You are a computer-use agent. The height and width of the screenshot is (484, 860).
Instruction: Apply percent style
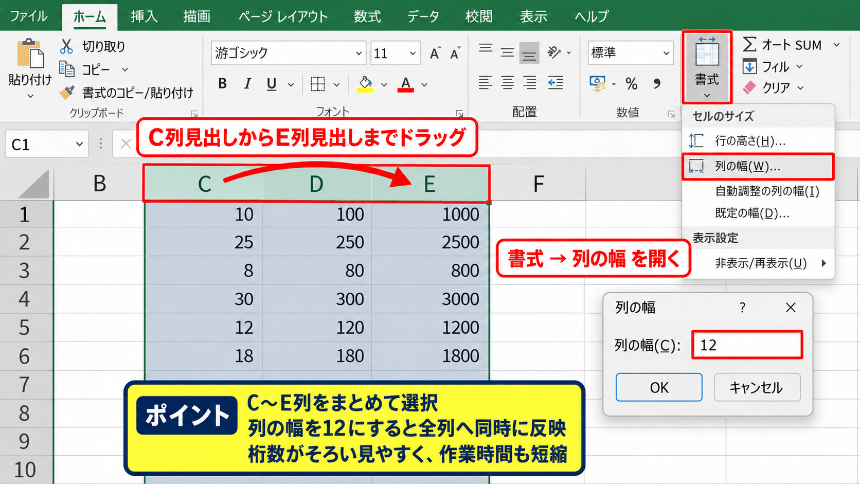click(x=632, y=83)
